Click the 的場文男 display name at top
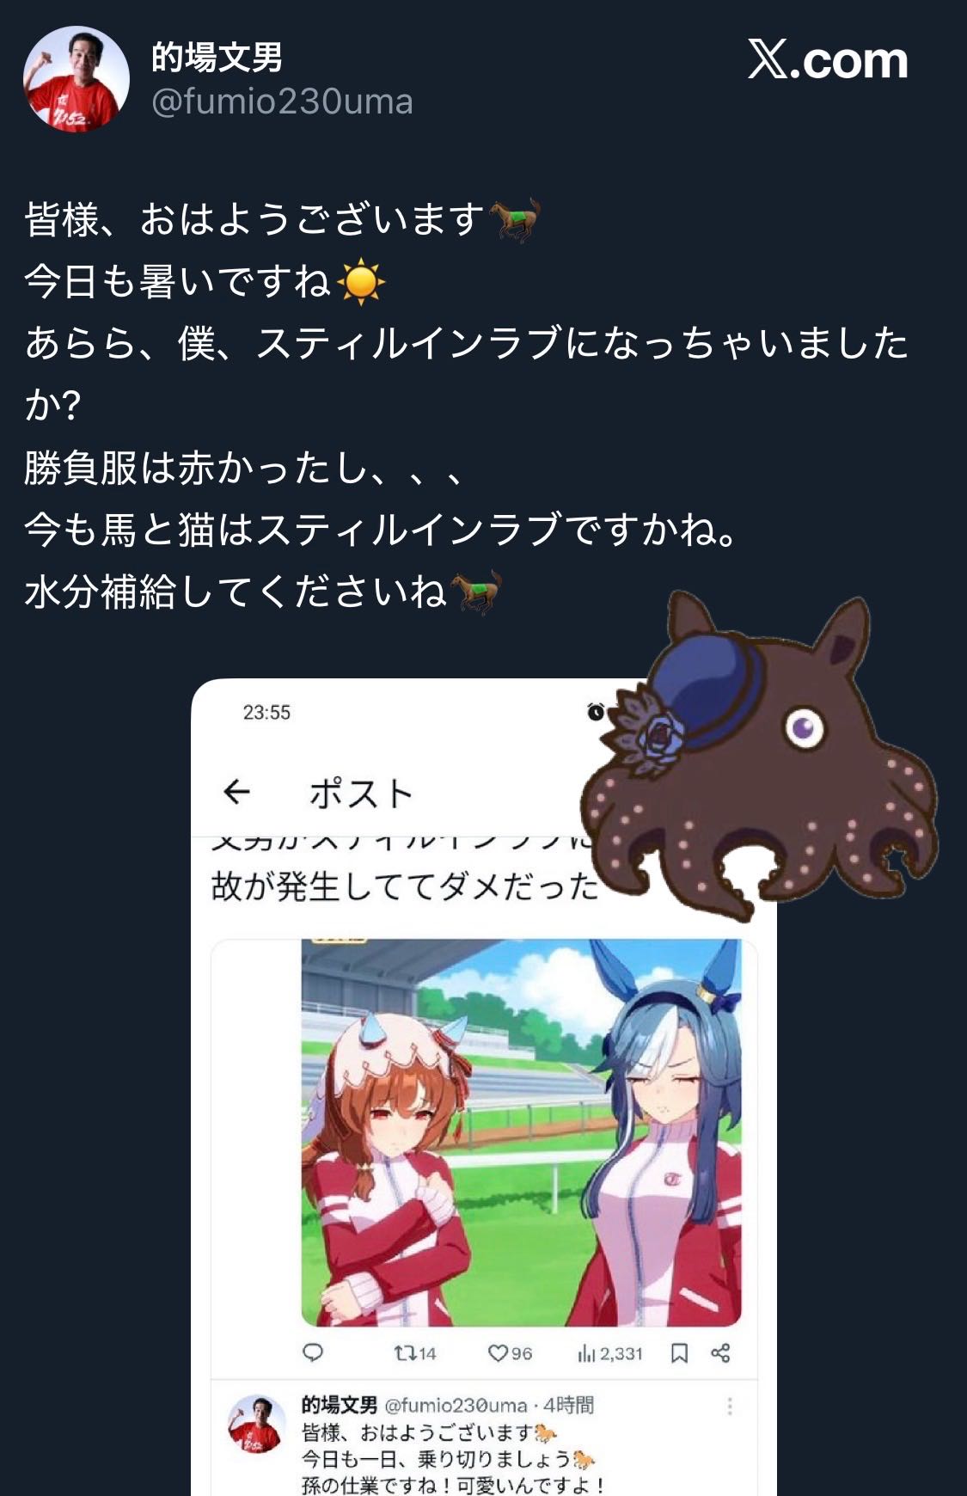 217,58
